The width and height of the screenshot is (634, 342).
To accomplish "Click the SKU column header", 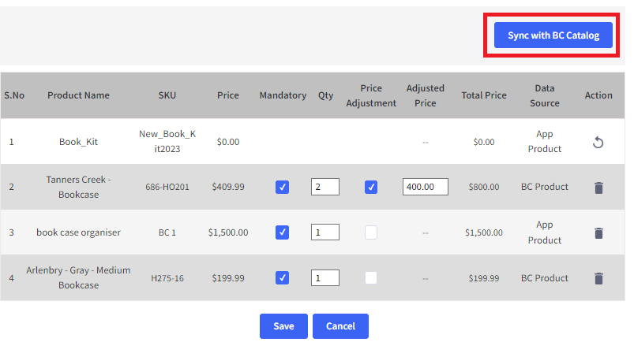I will click(167, 95).
